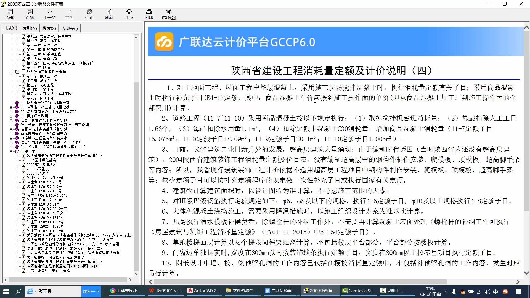
Task: Switch to 索引(N) index tab
Action: [30, 28]
